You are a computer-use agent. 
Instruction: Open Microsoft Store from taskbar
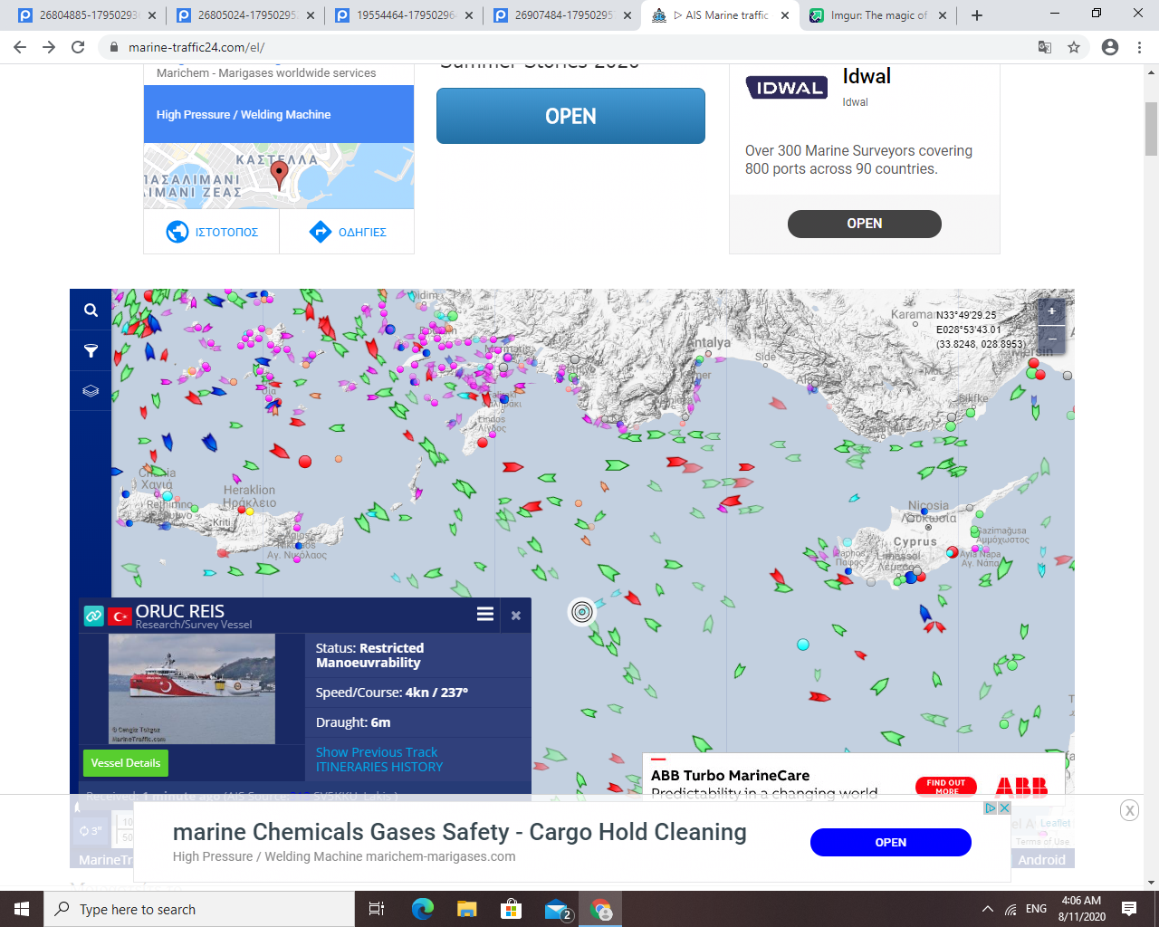click(x=512, y=909)
